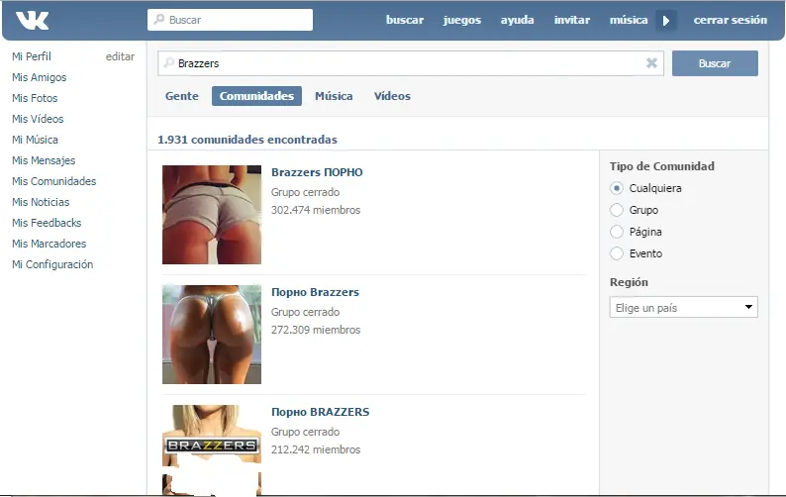Click buscar in the top navigation
Image resolution: width=786 pixels, height=497 pixels.
pyautogui.click(x=405, y=20)
